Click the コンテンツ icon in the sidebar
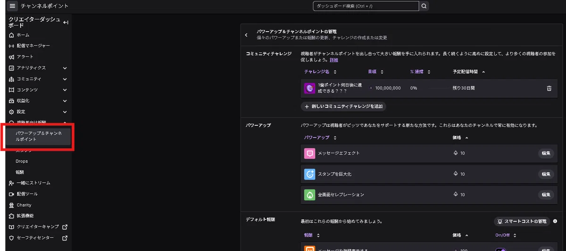Image resolution: width=566 pixels, height=251 pixels. tap(12, 89)
